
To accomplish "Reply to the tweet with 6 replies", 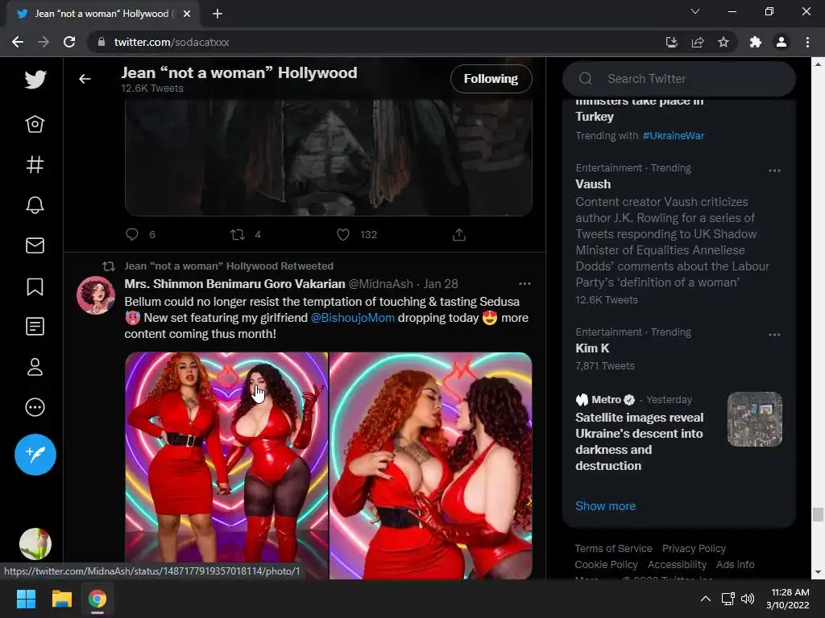I will [132, 234].
